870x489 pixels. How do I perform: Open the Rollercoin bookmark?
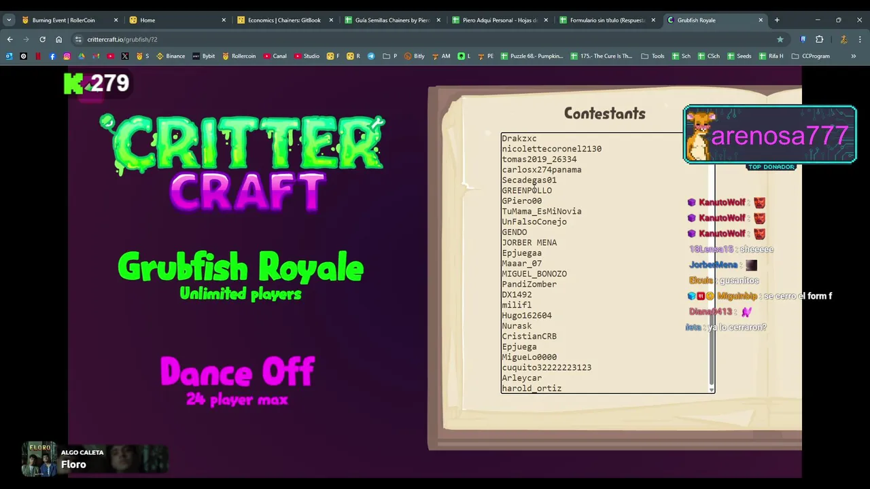point(239,56)
